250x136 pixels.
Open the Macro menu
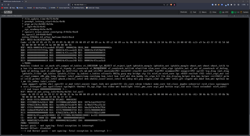click(x=203, y=12)
